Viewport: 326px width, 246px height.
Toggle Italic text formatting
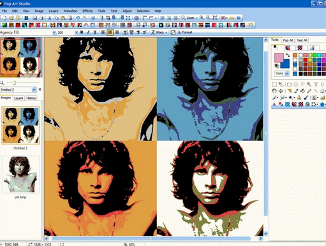pos(88,32)
